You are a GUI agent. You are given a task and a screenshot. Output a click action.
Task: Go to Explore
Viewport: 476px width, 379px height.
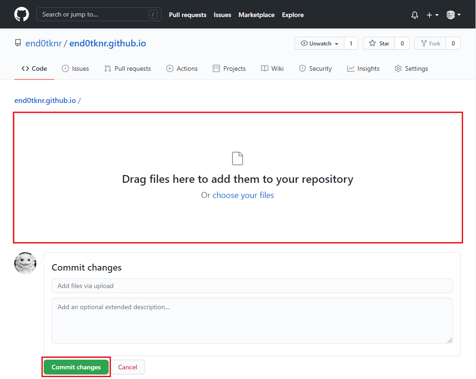[293, 15]
